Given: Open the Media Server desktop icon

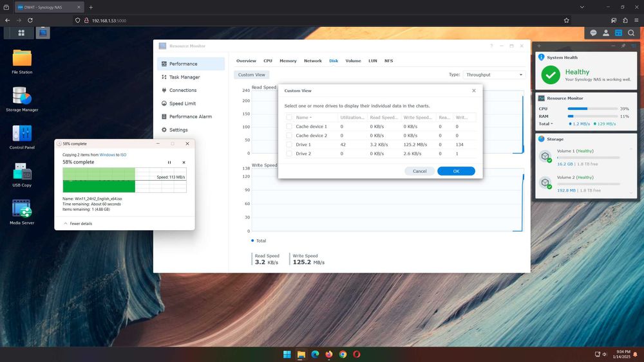Looking at the screenshot, I should [x=22, y=212].
